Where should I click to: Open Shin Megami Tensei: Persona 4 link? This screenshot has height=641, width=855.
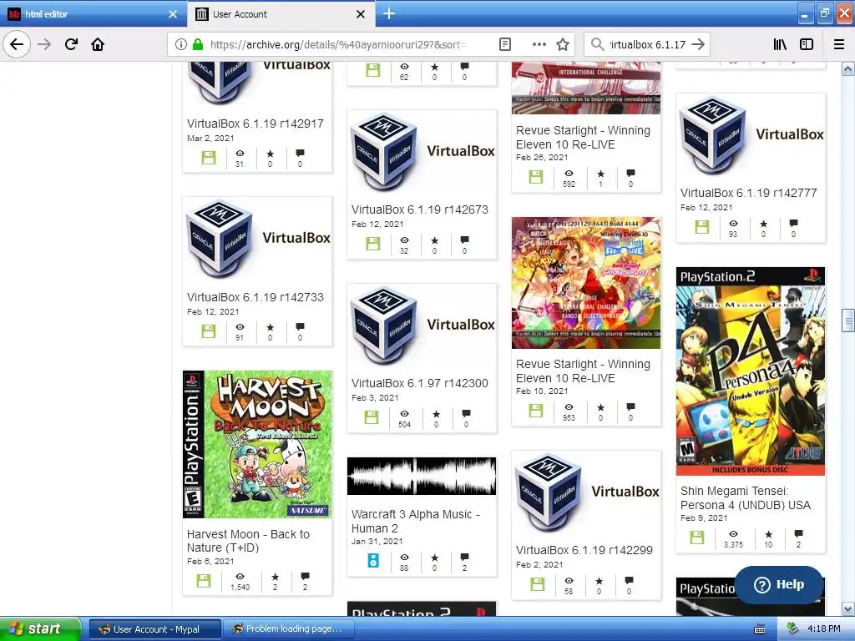(x=746, y=497)
